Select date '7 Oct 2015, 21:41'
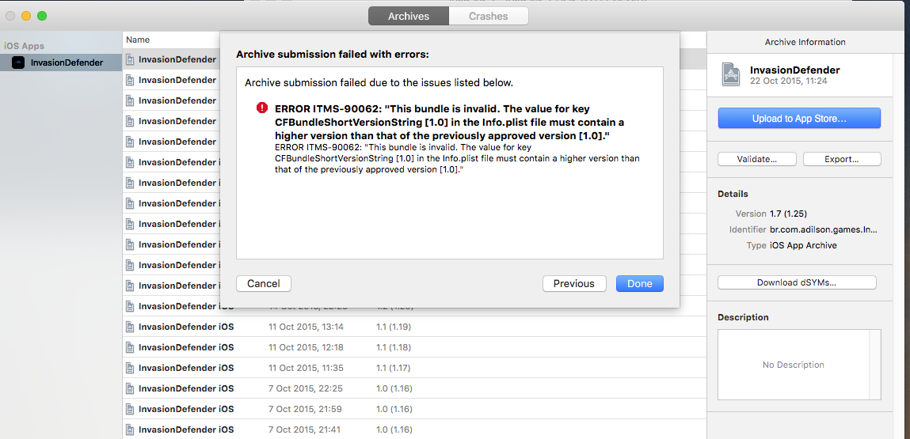 coord(305,430)
